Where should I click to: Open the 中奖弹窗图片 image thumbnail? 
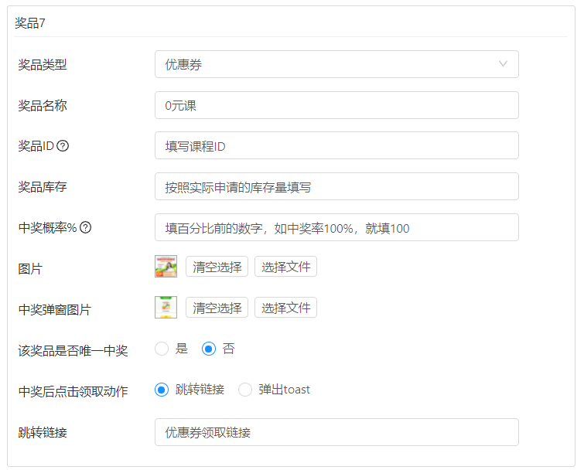coord(166,308)
